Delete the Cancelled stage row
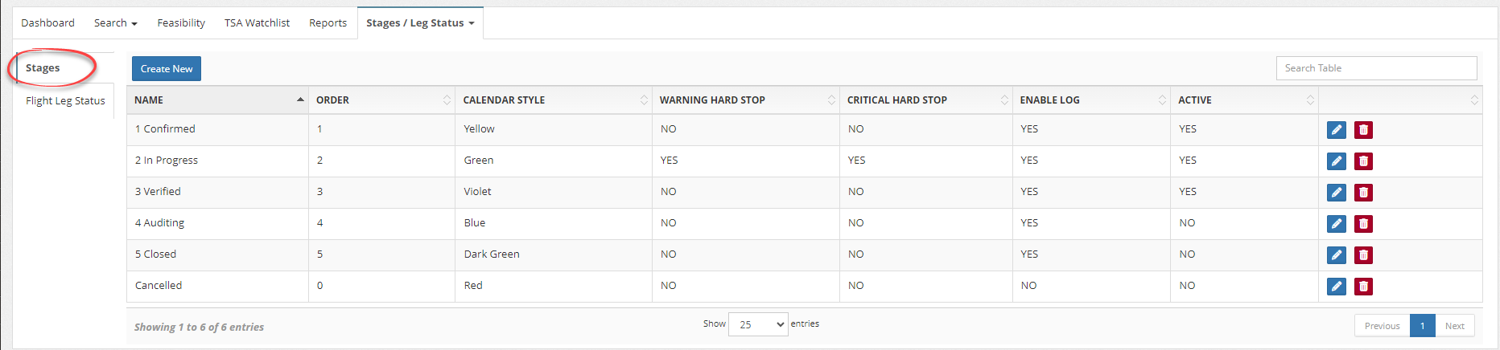Image resolution: width=1500 pixels, height=350 pixels. [1363, 287]
